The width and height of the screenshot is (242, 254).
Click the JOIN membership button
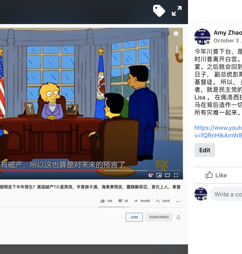click(x=134, y=217)
